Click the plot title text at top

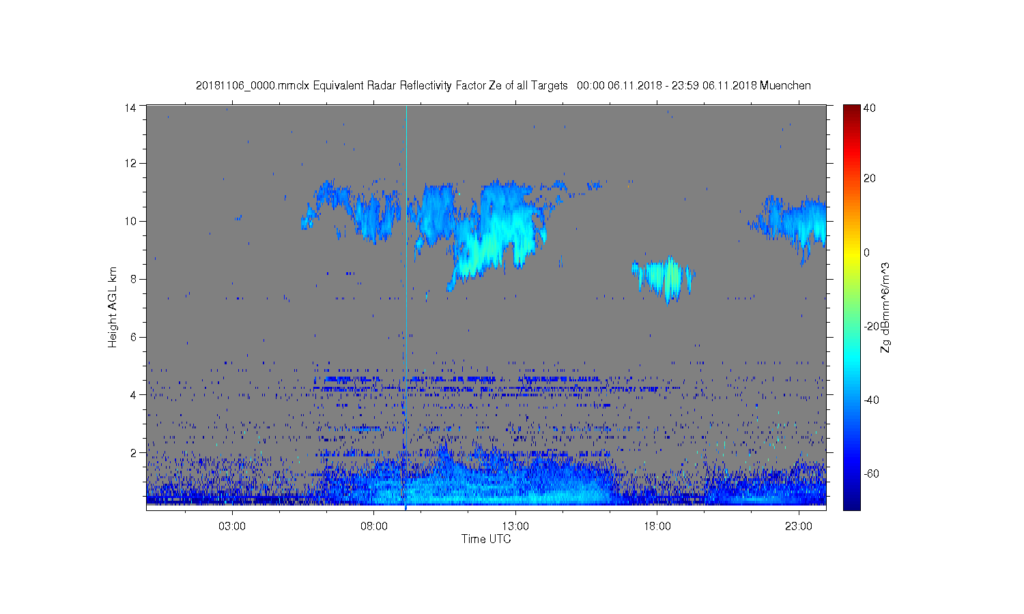(503, 86)
